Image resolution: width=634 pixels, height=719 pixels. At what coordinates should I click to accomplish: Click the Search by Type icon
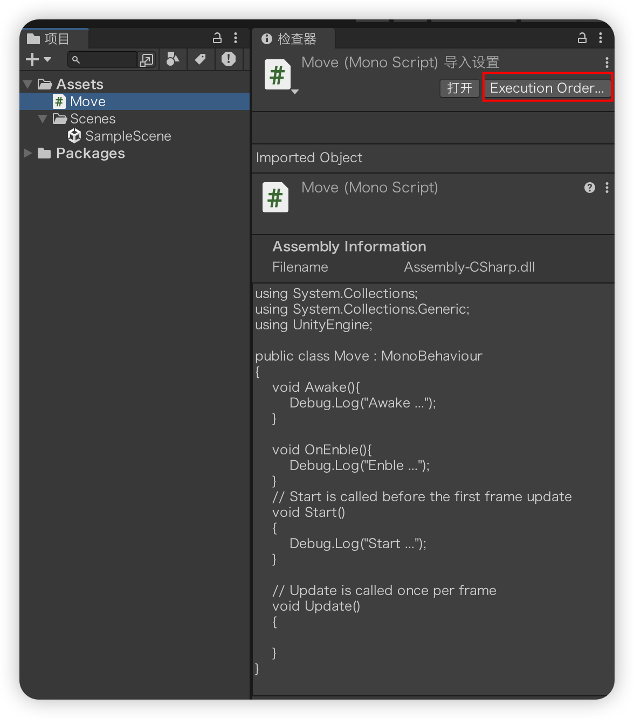[173, 59]
